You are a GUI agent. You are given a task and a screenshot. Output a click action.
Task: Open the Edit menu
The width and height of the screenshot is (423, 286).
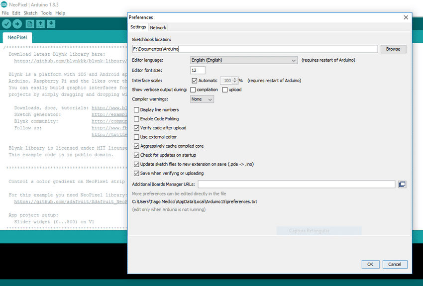16,13
